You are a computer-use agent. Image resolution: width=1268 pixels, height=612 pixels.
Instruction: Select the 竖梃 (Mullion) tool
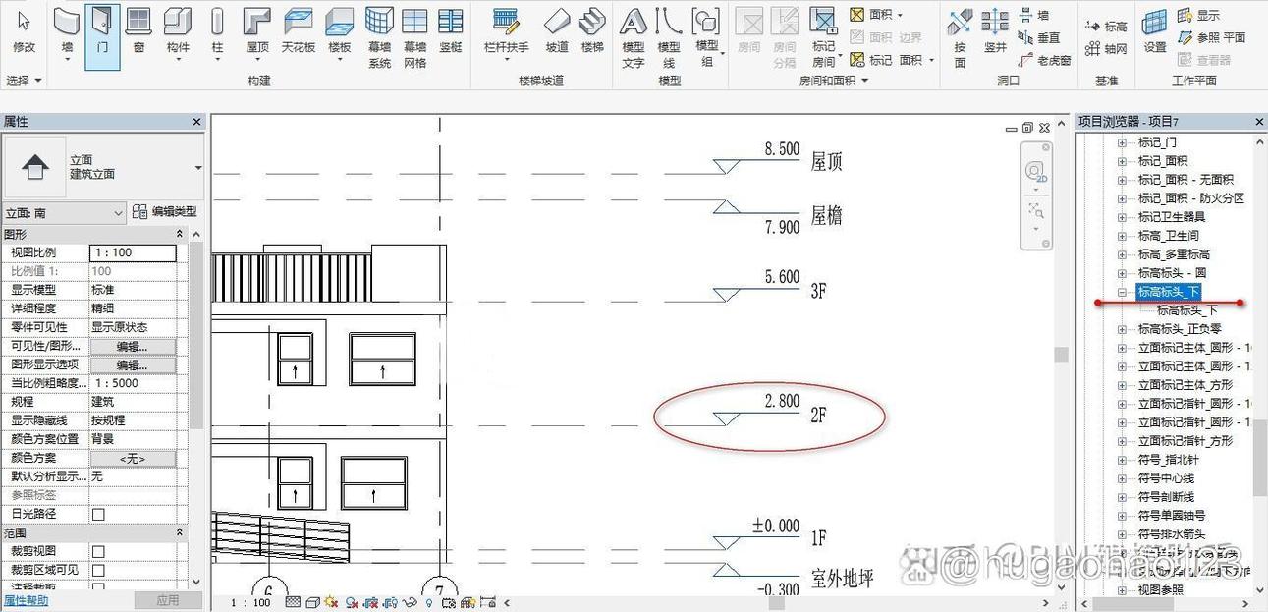point(450,30)
